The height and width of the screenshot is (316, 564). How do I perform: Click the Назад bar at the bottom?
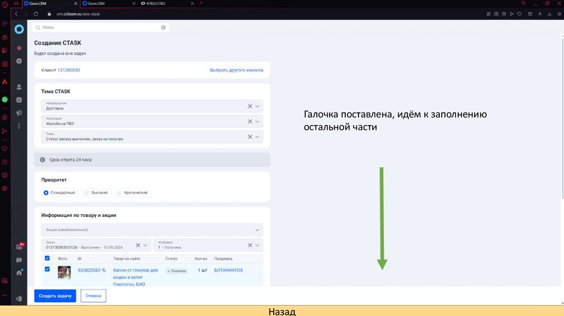282,311
